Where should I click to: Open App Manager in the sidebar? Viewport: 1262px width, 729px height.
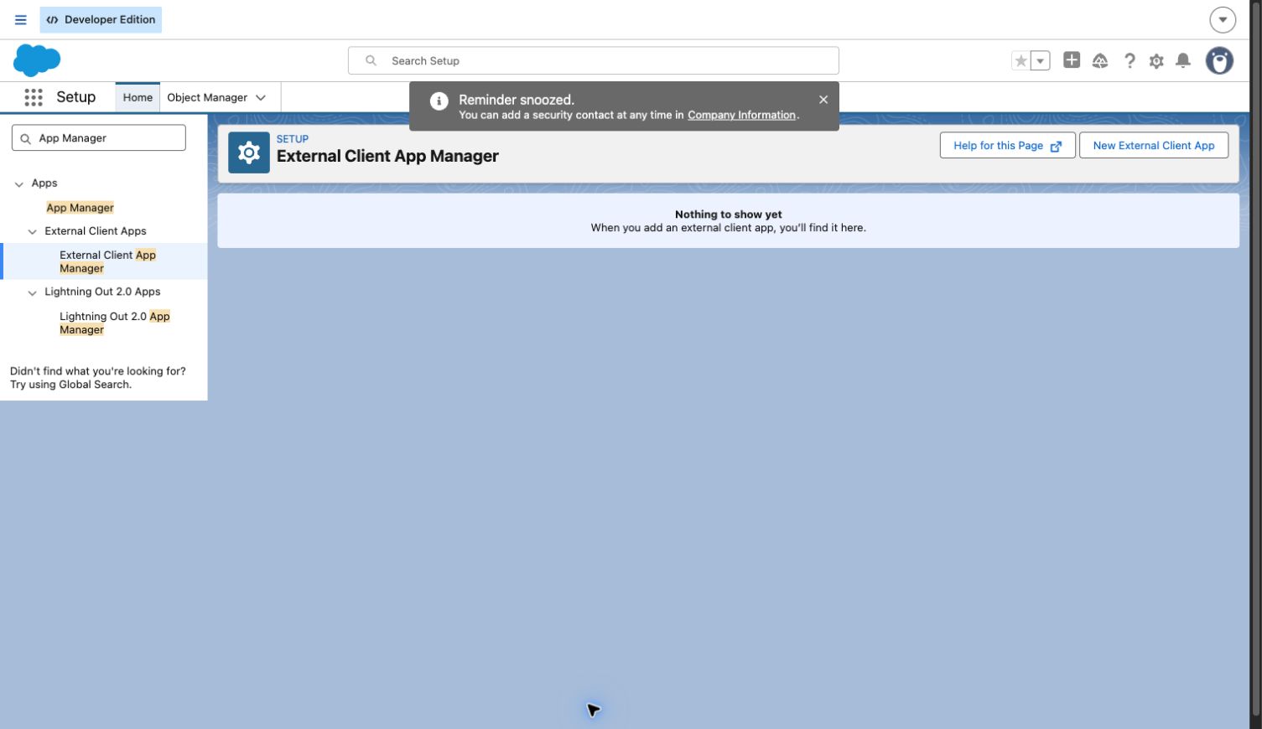80,208
